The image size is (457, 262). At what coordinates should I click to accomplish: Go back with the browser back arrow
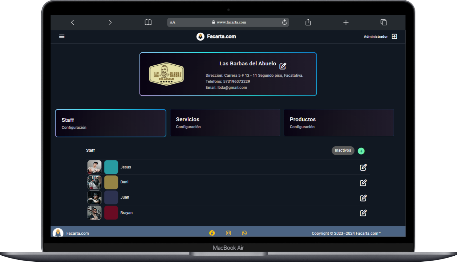tap(72, 22)
